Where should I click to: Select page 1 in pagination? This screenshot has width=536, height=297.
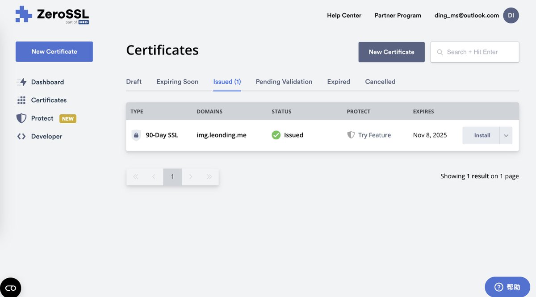[x=172, y=176]
